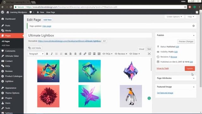Viewport: 202px width, 114px height.
Task: Click View page link in the notice
Action: 47,26
